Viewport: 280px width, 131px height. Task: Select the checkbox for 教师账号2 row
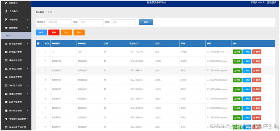click(x=38, y=118)
